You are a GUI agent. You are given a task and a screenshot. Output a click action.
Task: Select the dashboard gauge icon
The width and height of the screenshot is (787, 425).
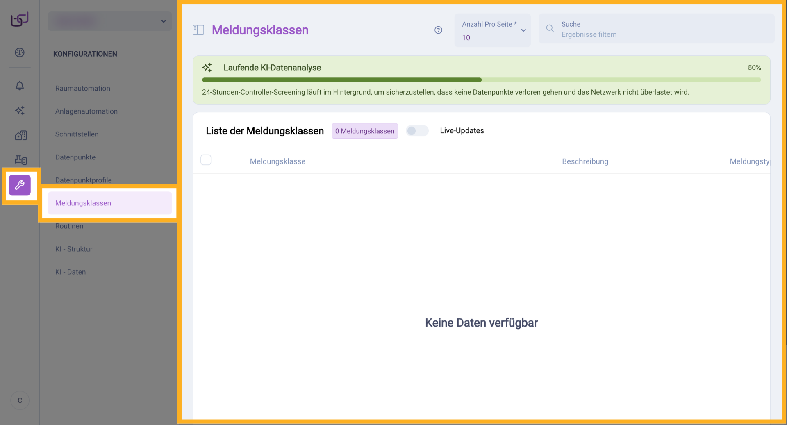20,52
